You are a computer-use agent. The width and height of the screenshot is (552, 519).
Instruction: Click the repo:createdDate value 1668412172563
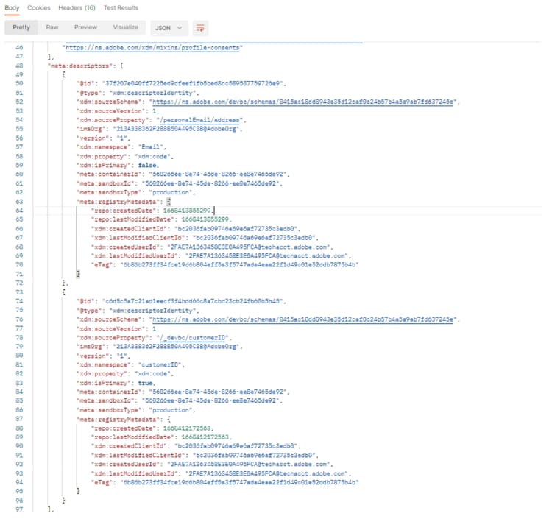point(187,428)
